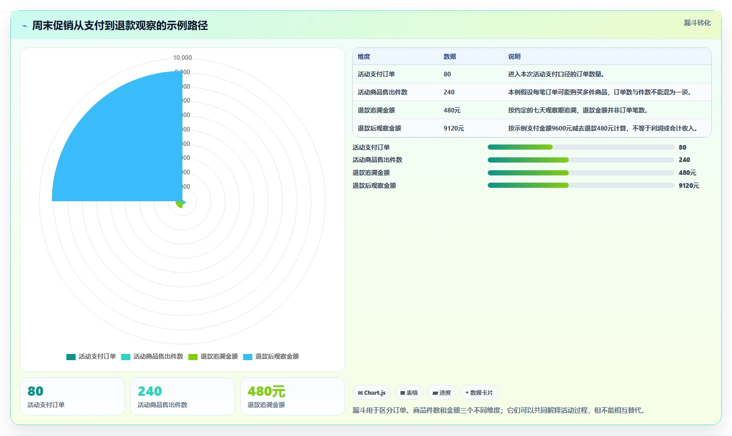Click the 10,000 axis label on chart
Screen dimensions: 732x436
[182, 58]
